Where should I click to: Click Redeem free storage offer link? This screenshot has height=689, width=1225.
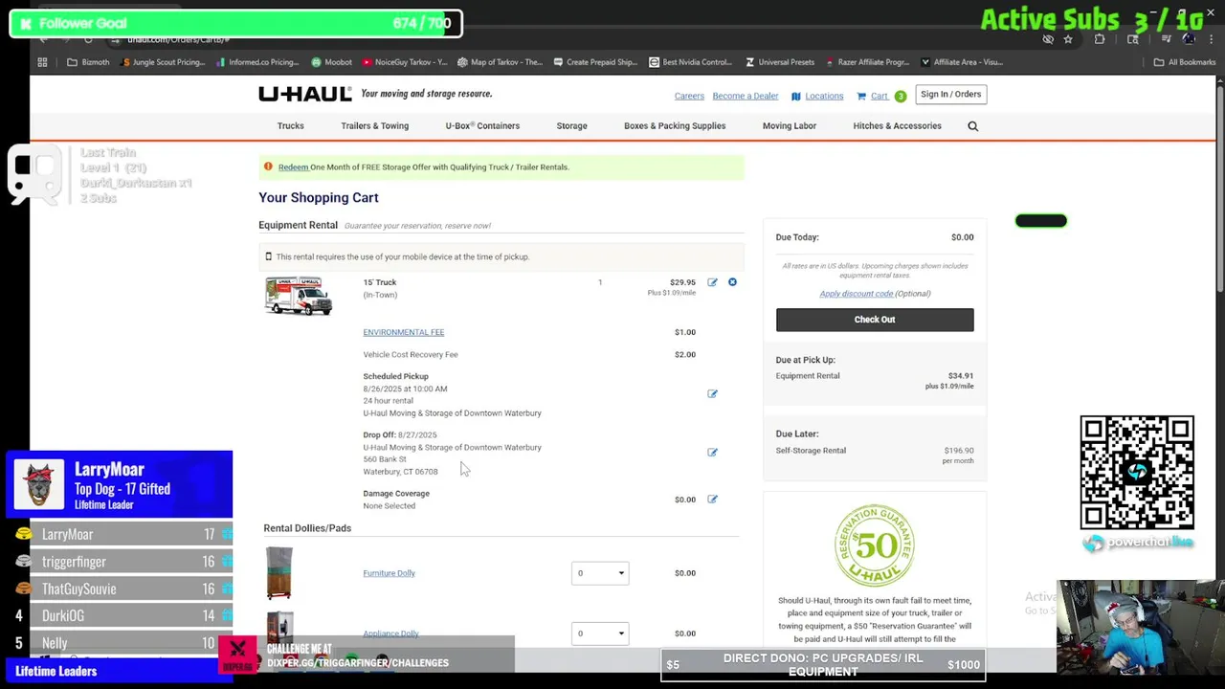(x=293, y=167)
